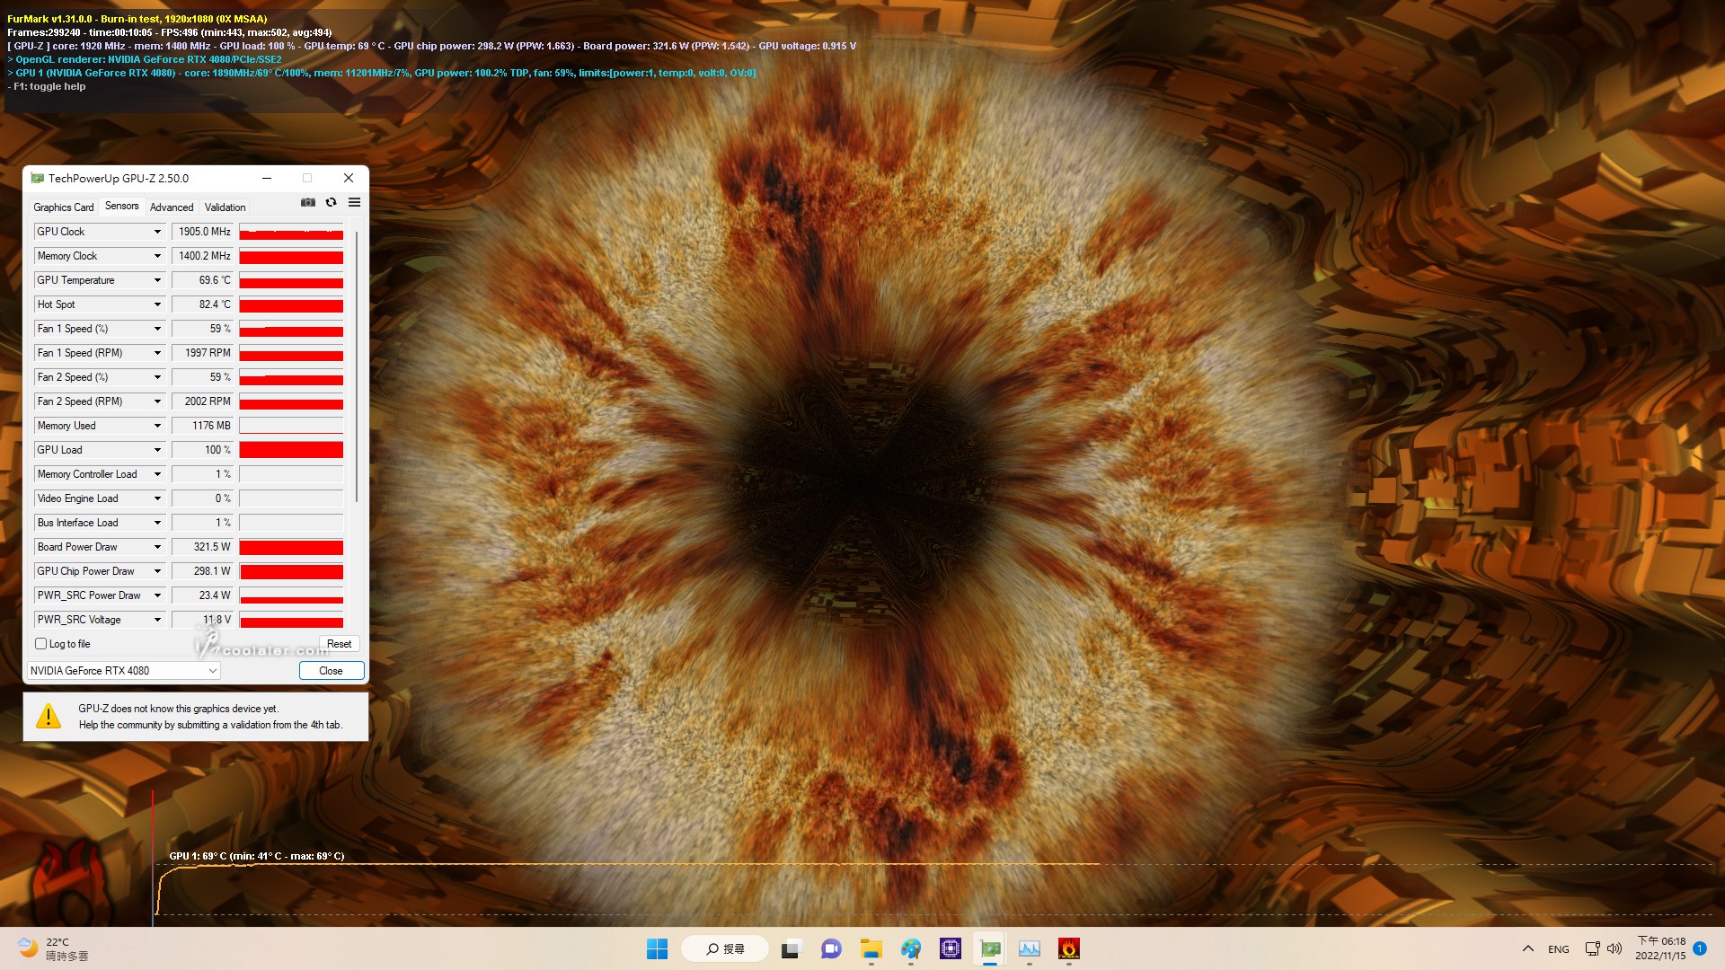The width and height of the screenshot is (1725, 970).
Task: Open the network status tray icon
Action: pyautogui.click(x=1592, y=948)
